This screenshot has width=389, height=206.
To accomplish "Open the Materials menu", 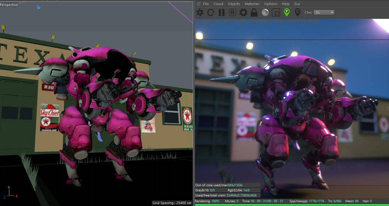I will (x=252, y=4).
